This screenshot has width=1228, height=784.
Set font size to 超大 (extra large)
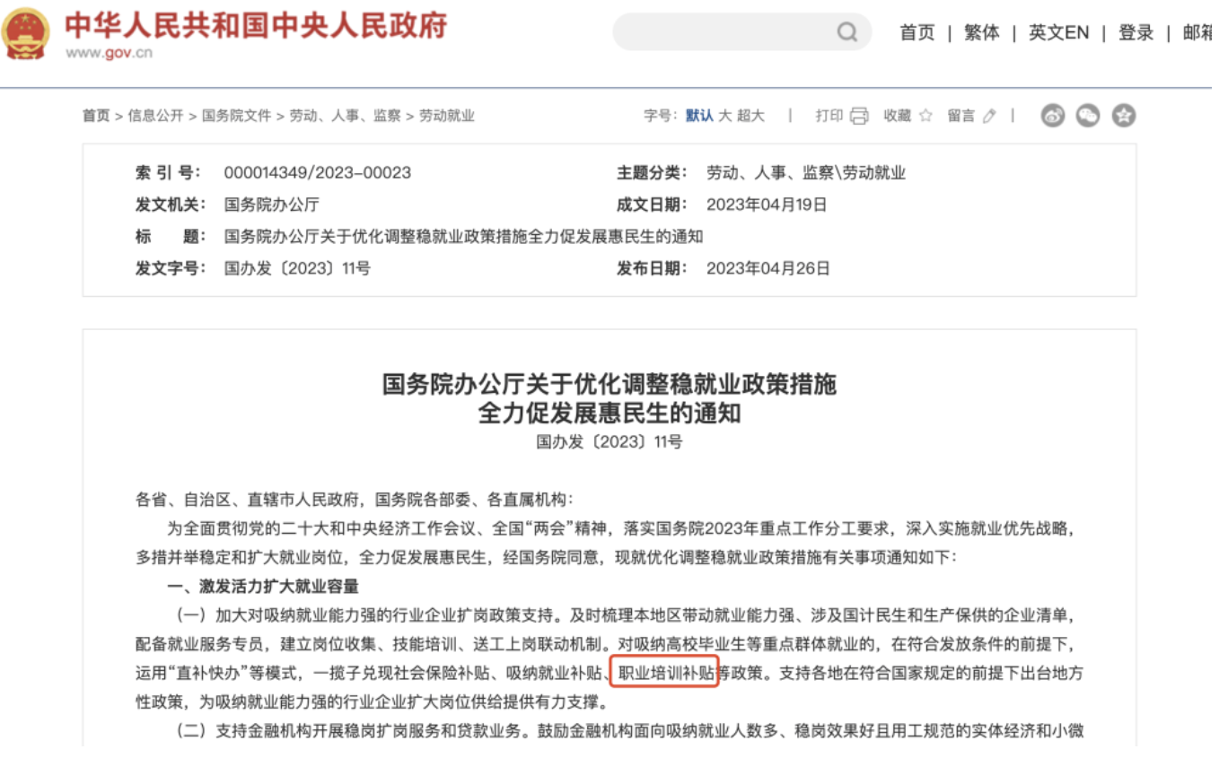pos(750,116)
